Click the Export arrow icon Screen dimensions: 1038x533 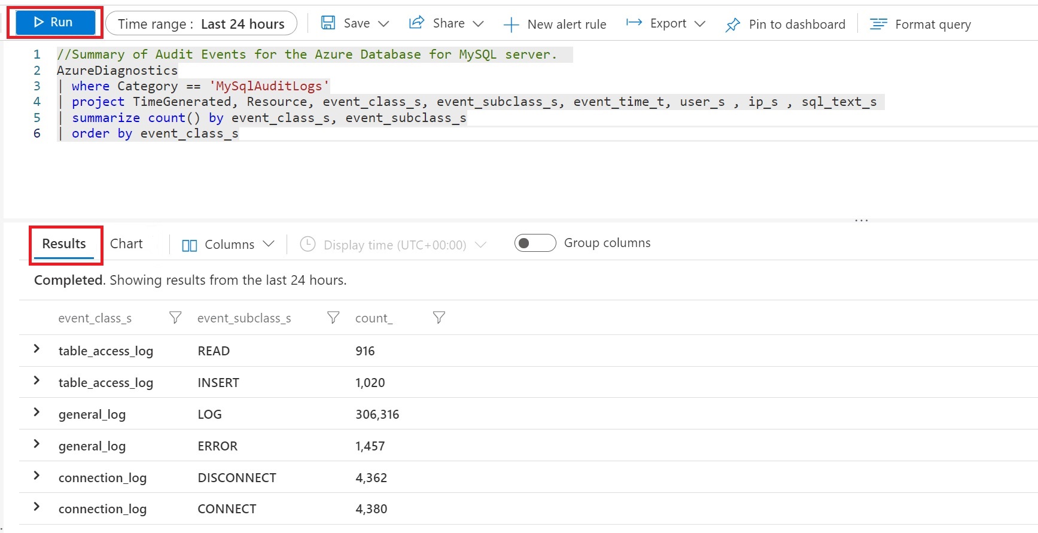634,23
